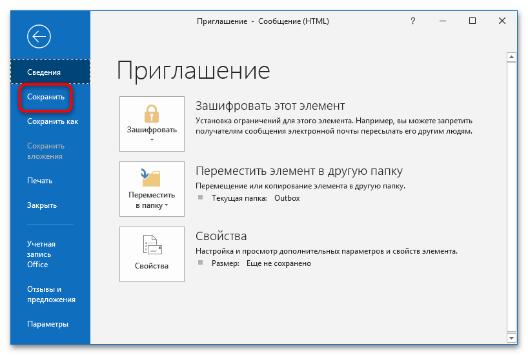
Task: Open the Печать page
Action: point(39,181)
